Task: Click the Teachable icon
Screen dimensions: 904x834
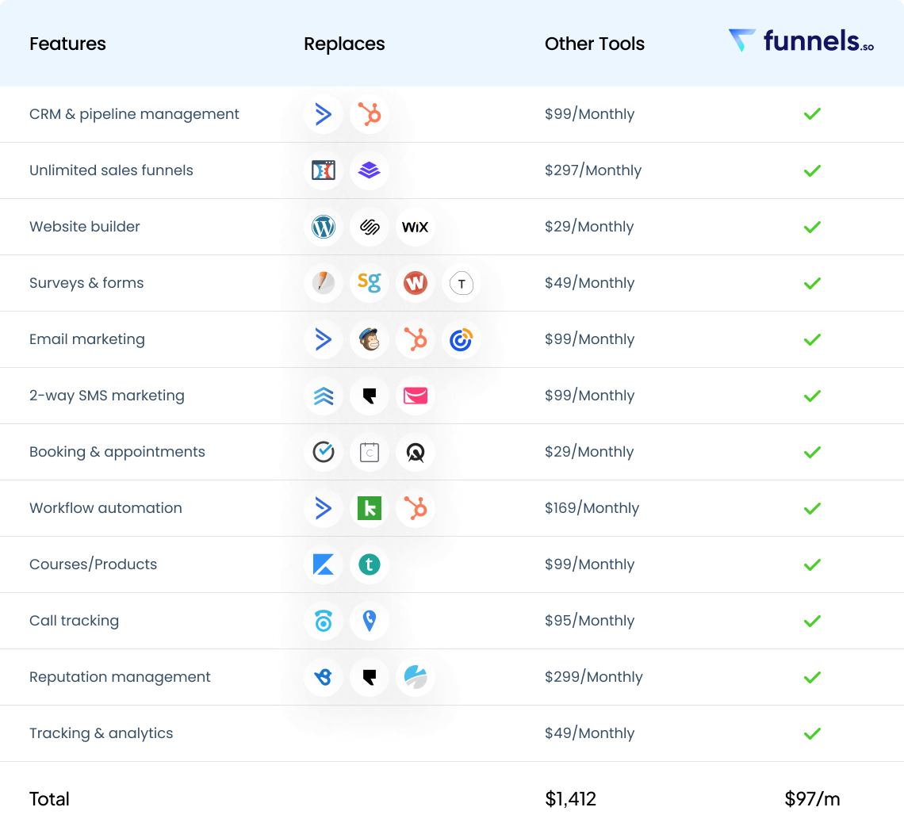Action: [x=370, y=564]
